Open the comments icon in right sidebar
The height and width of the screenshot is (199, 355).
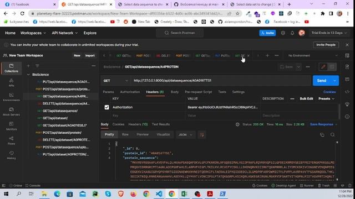tap(347, 79)
